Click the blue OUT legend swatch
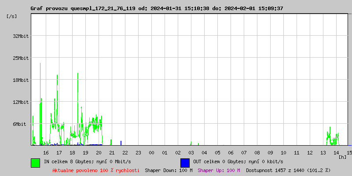 click(185, 163)
